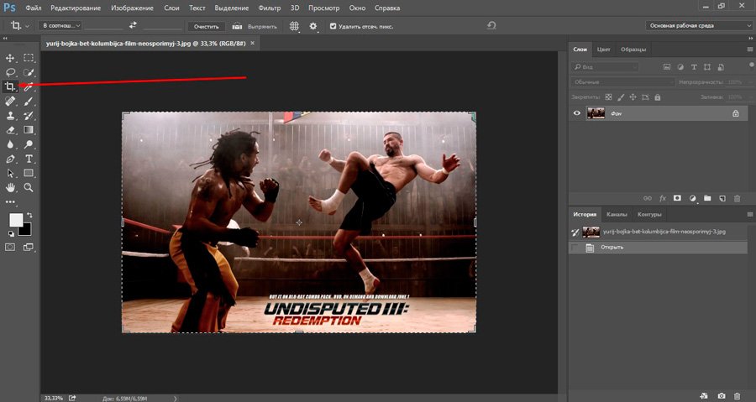Image resolution: width=756 pixels, height=402 pixels.
Task: Click the white foreground color swatch
Action: [x=16, y=219]
